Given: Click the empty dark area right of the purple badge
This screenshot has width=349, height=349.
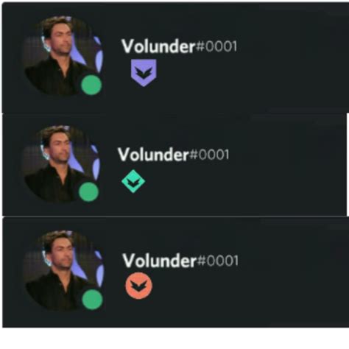Looking at the screenshot, I should coord(253,73).
